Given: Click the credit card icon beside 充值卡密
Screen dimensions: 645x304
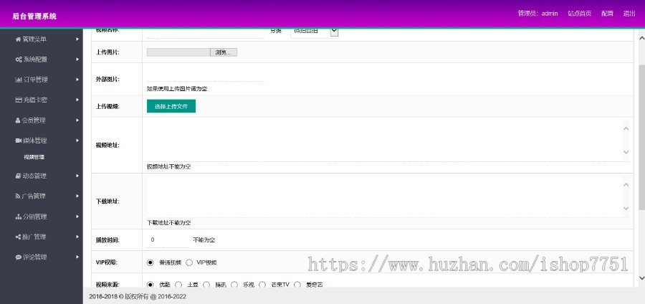Looking at the screenshot, I should pos(19,100).
